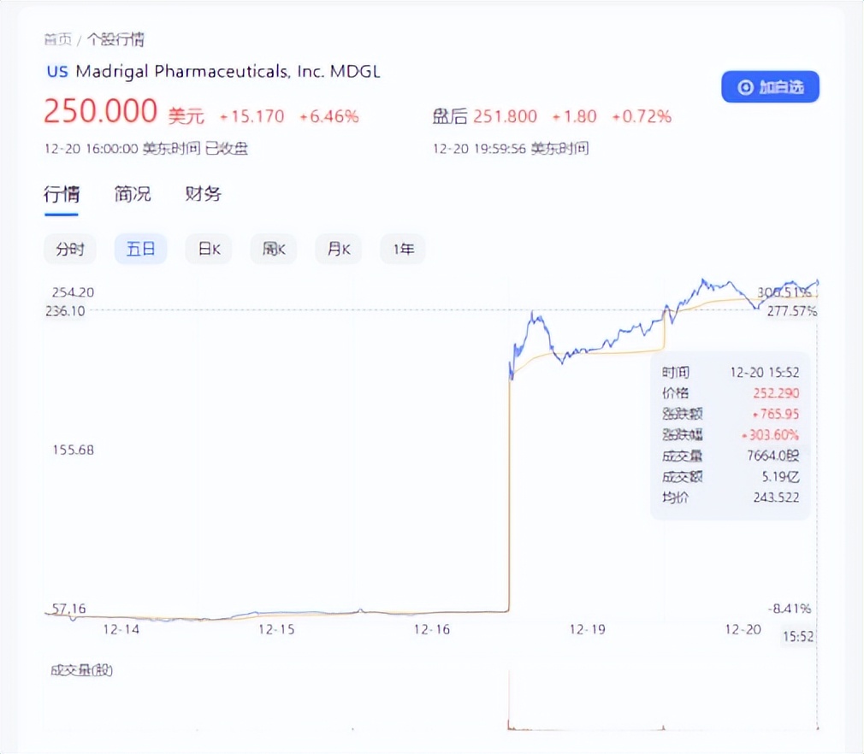Switch to the 分时 intraday chart
Image resolution: width=864 pixels, height=754 pixels.
click(69, 249)
